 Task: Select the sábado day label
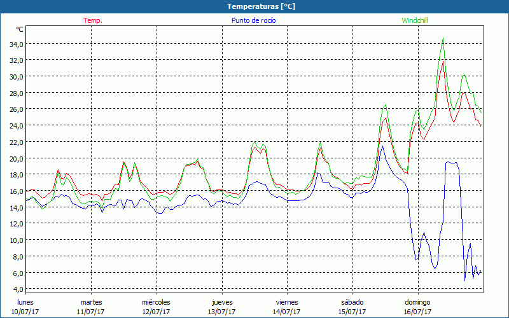pos(352,302)
